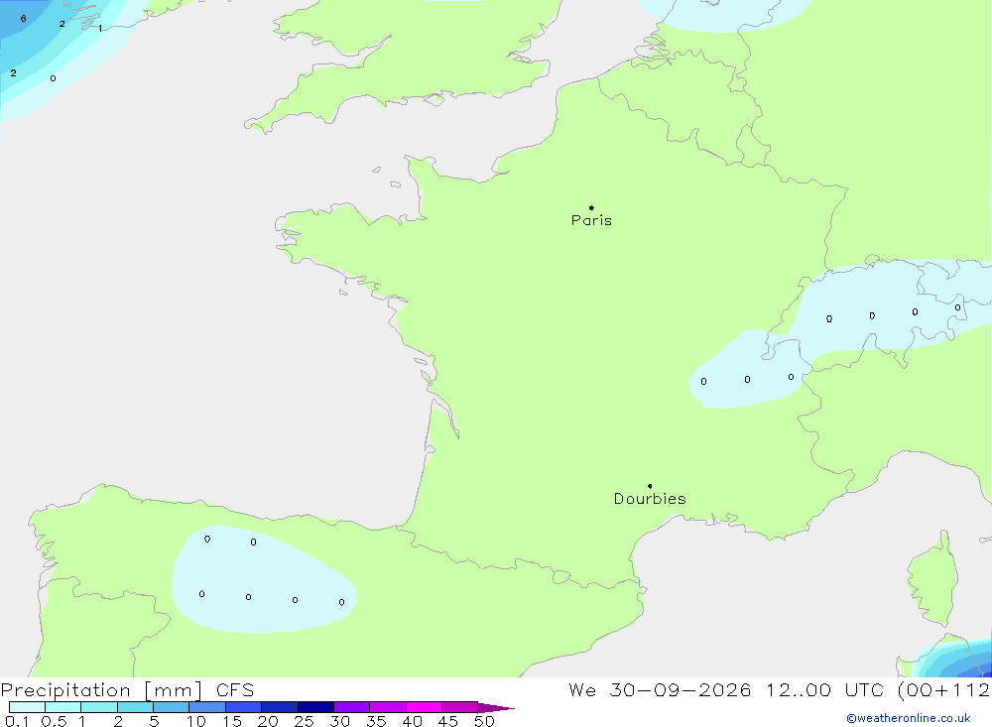
Task: Click the Paris city label
Action: pos(591,220)
